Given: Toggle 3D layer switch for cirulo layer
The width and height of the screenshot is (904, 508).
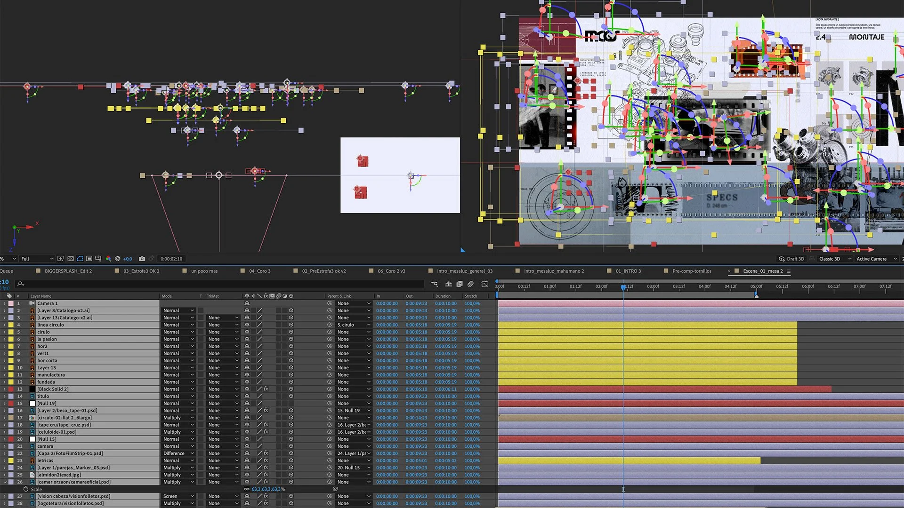Looking at the screenshot, I should pos(291,332).
